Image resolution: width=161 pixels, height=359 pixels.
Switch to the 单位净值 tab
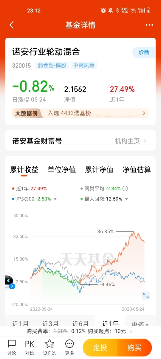pos(62,170)
